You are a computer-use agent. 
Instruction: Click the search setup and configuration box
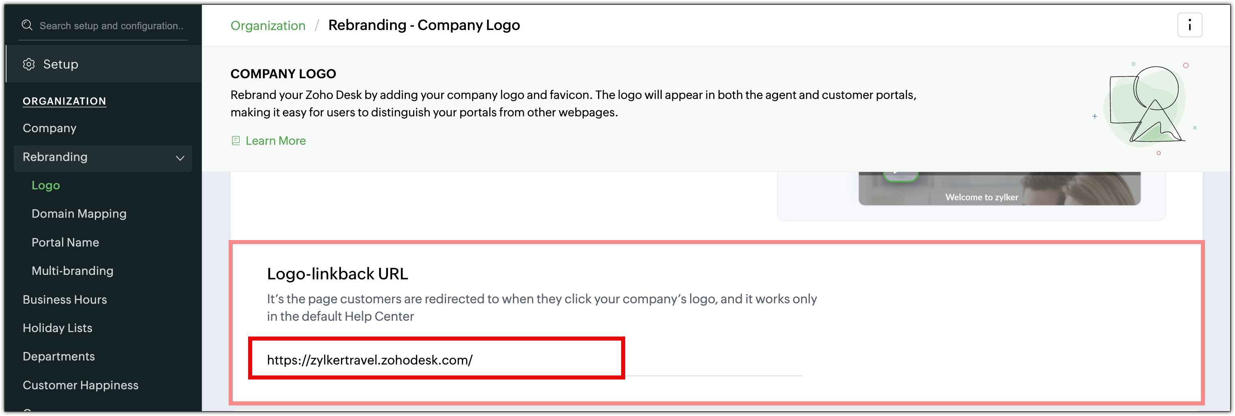[x=111, y=26]
